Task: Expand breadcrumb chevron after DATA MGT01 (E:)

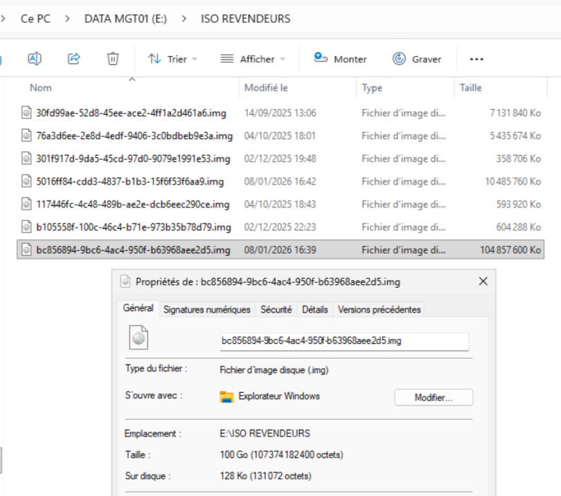Action: [184, 19]
